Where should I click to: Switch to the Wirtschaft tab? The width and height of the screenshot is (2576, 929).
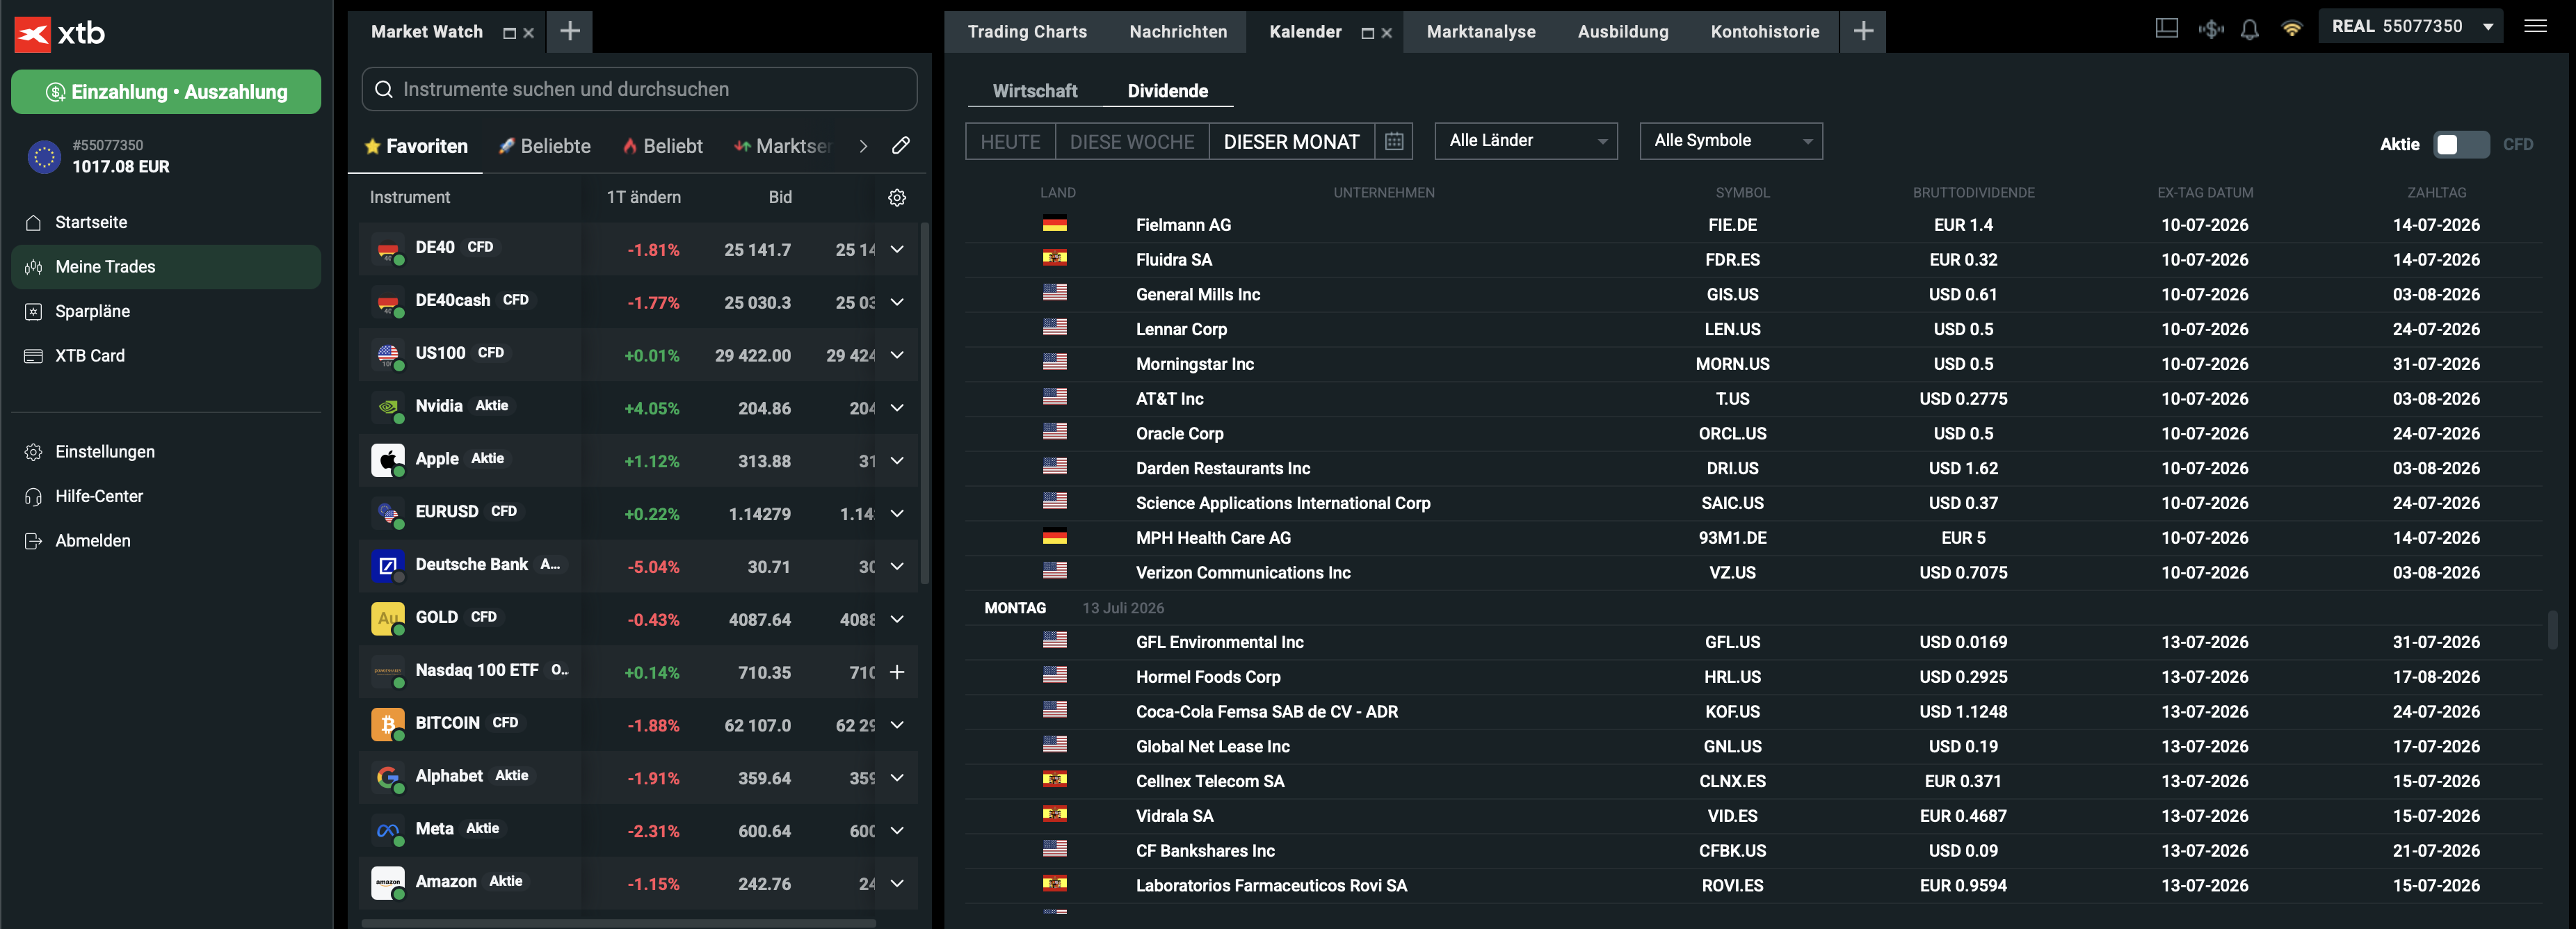pyautogui.click(x=1035, y=91)
